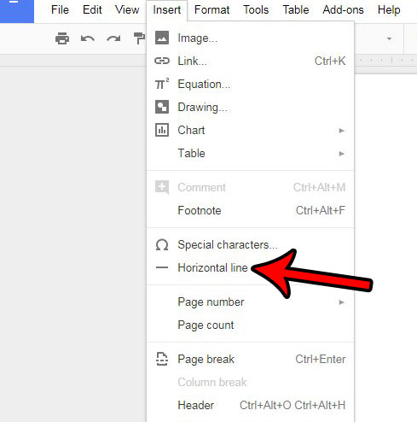The height and width of the screenshot is (422, 417).
Task: Click the Print icon in toolbar
Action: click(62, 38)
